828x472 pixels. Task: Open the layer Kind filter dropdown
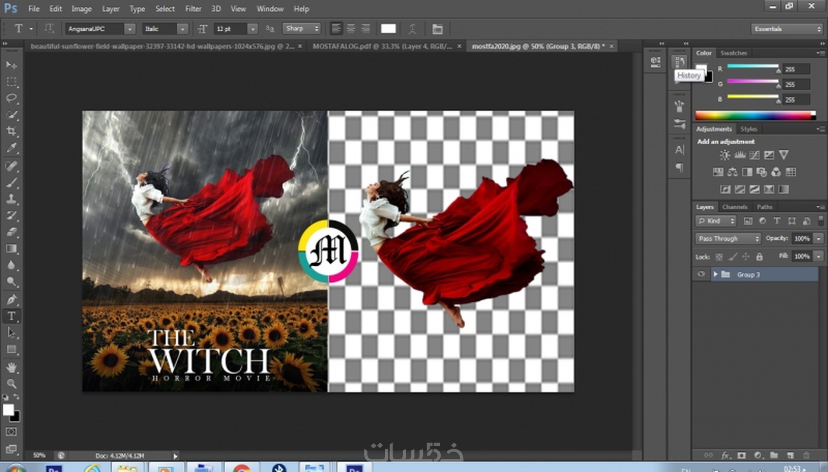click(715, 221)
